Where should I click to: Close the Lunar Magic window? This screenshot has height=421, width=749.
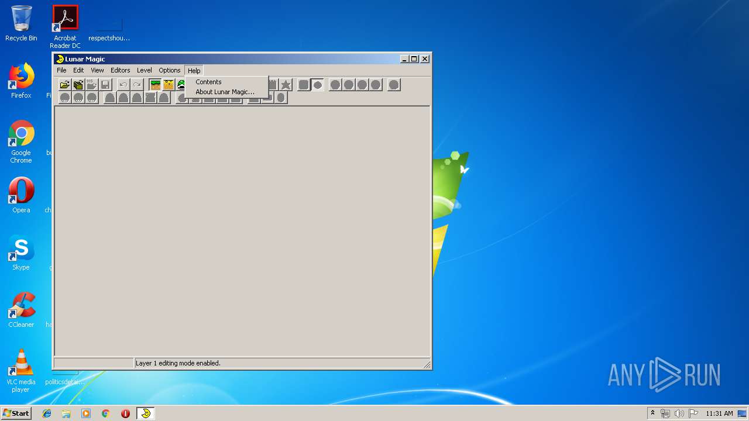tap(425, 58)
